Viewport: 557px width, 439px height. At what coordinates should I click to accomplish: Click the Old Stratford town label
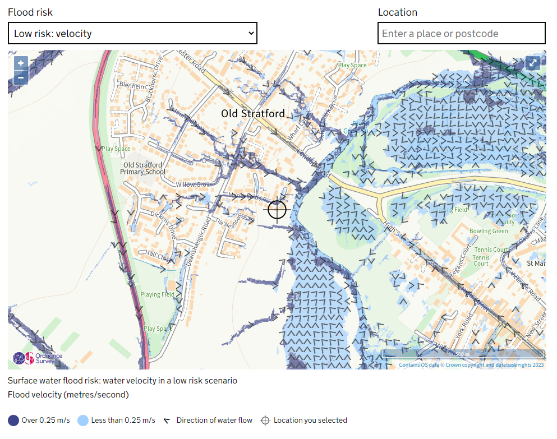[x=252, y=114]
